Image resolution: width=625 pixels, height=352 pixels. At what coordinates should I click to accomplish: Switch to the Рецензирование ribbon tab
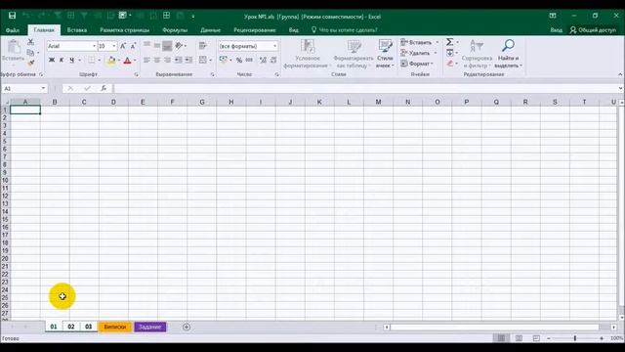(x=255, y=30)
